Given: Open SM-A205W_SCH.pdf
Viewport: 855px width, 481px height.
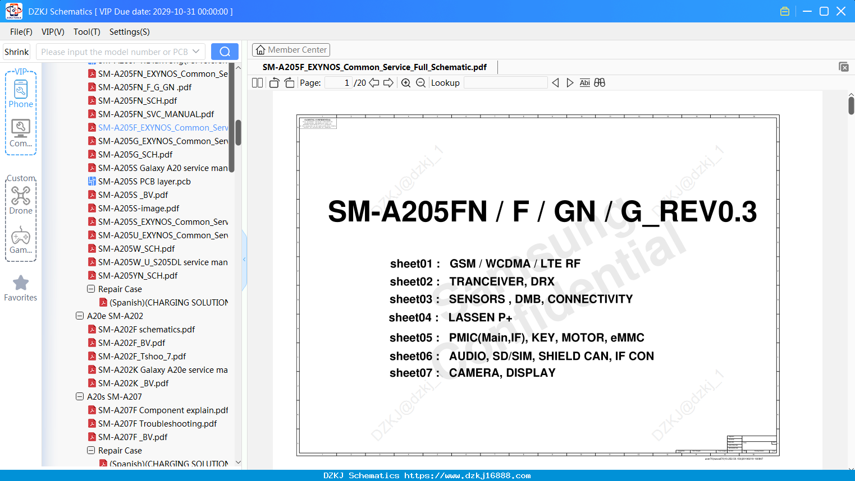Looking at the screenshot, I should (131, 249).
